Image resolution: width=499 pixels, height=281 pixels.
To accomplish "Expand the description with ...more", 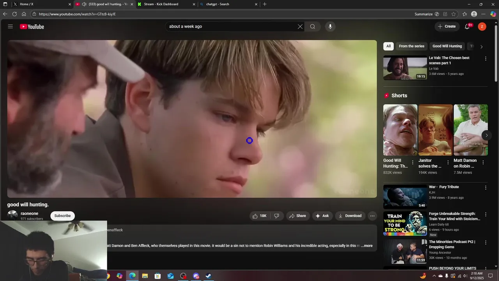I will pyautogui.click(x=367, y=246).
